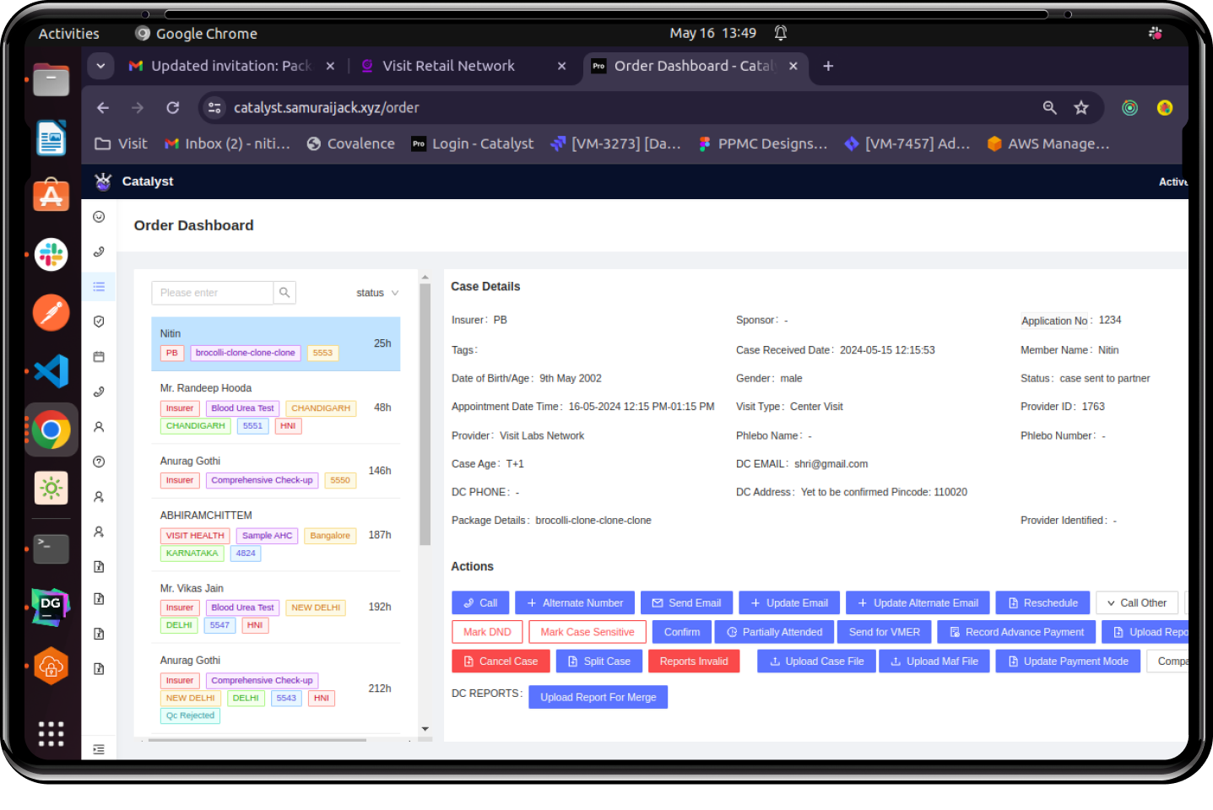1213x810 pixels.
Task: Click the order list vertical scrollbar
Action: (425, 413)
